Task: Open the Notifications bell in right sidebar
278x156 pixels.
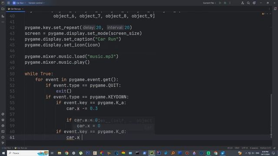Action: [x=275, y=9]
